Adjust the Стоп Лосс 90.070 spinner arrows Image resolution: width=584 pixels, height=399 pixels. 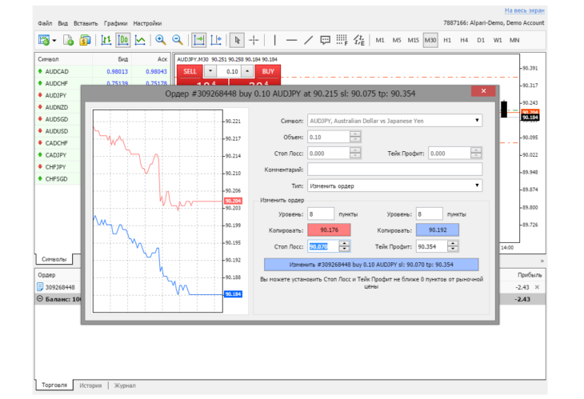[345, 246]
